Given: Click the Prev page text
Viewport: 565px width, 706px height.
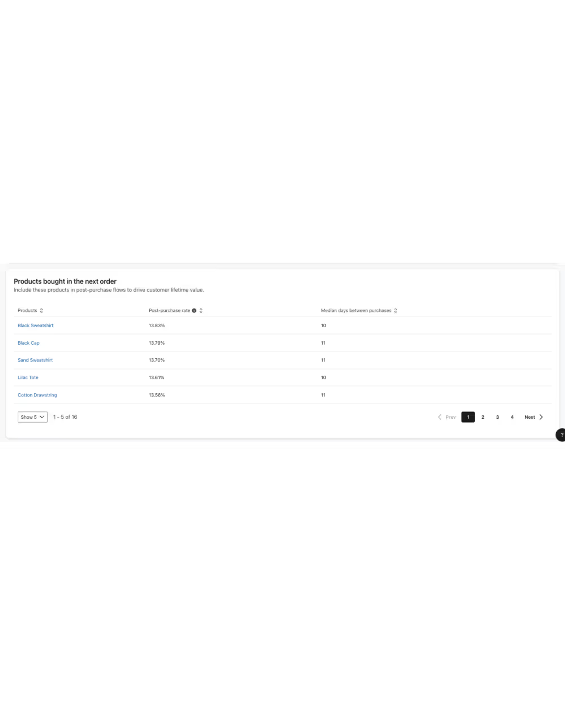Looking at the screenshot, I should point(451,417).
